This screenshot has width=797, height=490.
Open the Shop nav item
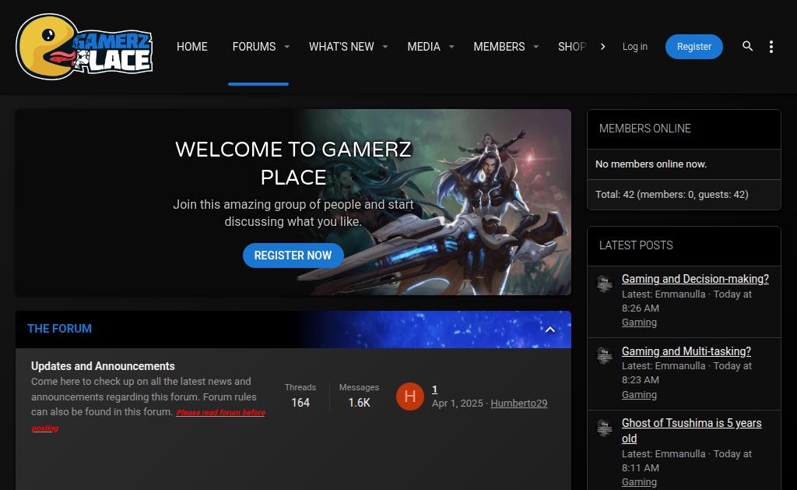[572, 47]
